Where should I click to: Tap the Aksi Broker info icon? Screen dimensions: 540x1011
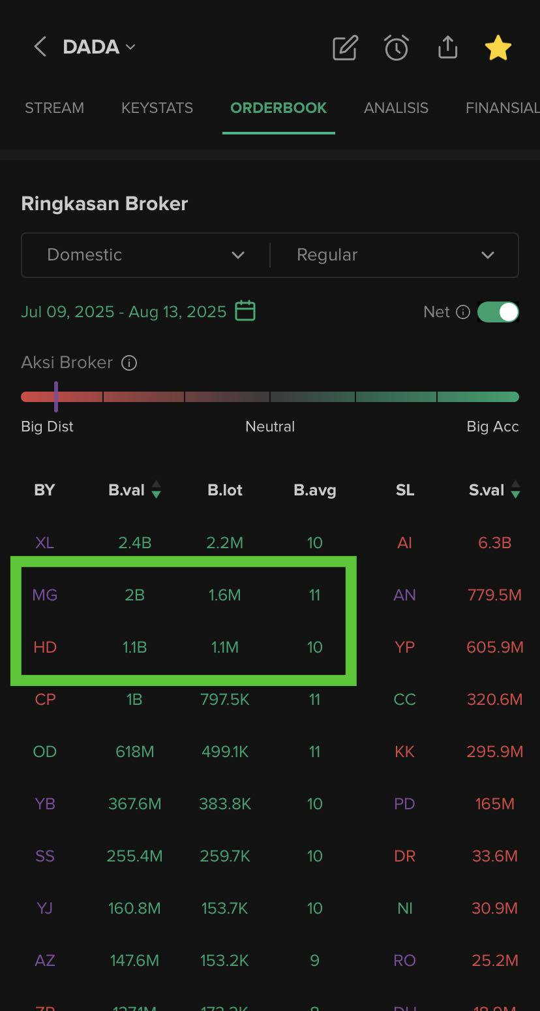click(129, 363)
